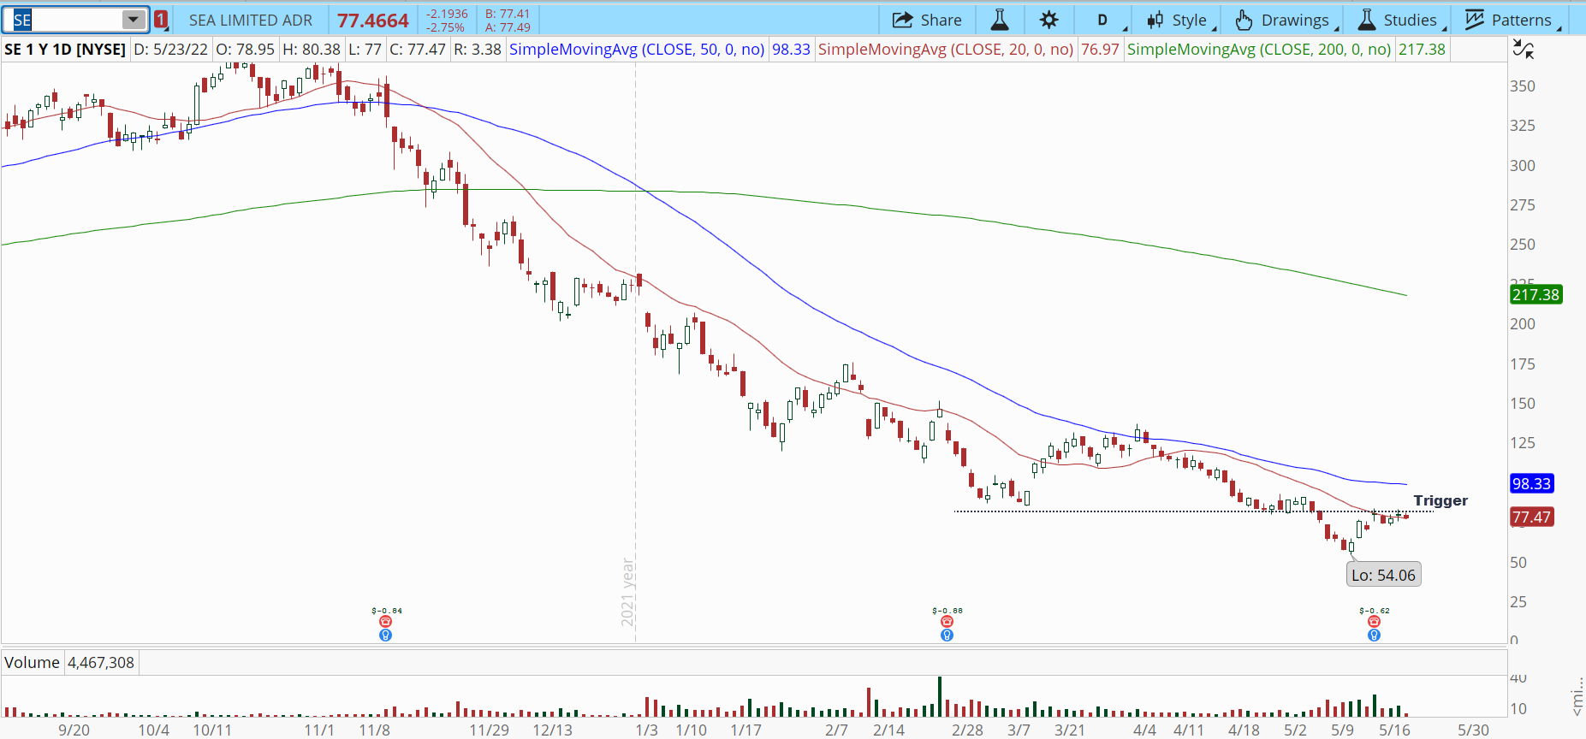Click the red 77.47 bubble on the price axis

(1531, 517)
